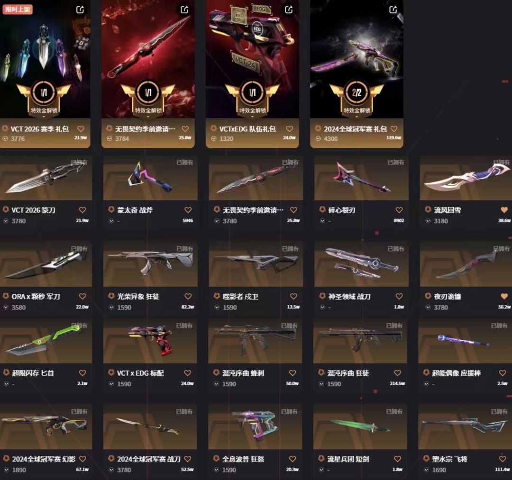Image resolution: width=512 pixels, height=480 pixels.
Task: Favorite the 混沌序曲 蜂刺 skin
Action: click(293, 373)
